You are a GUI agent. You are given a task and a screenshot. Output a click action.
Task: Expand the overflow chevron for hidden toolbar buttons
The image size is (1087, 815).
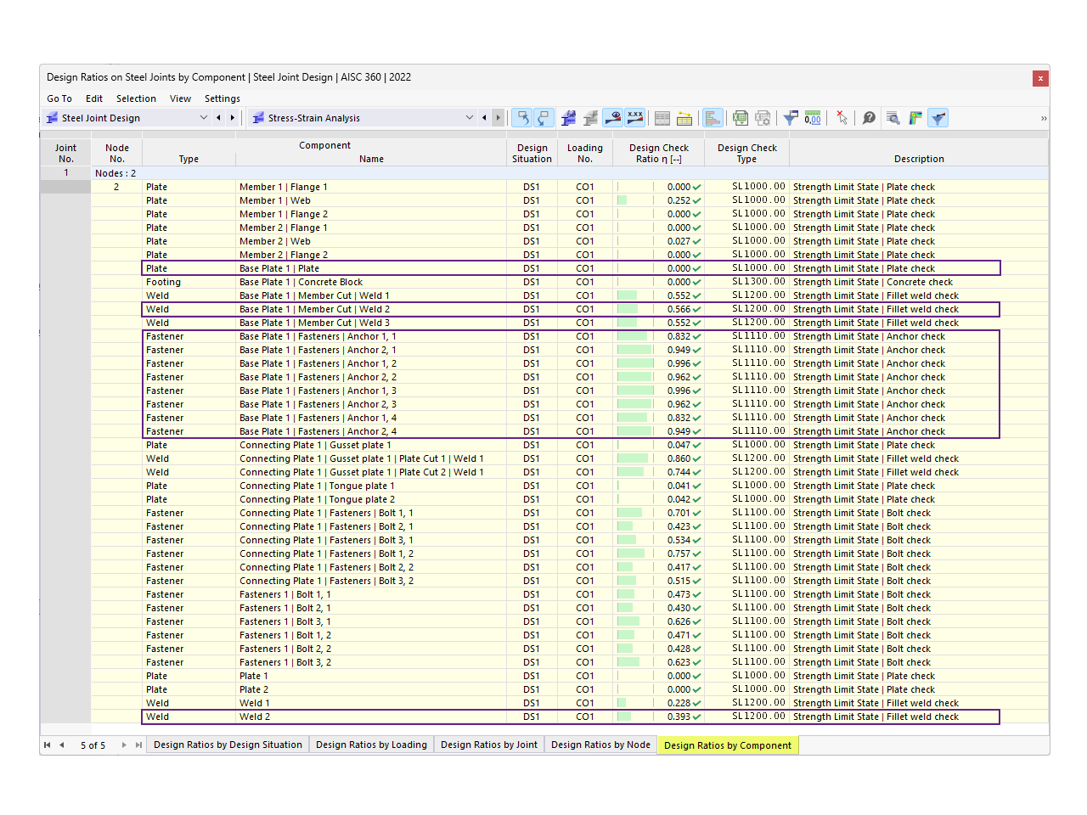tap(1044, 118)
